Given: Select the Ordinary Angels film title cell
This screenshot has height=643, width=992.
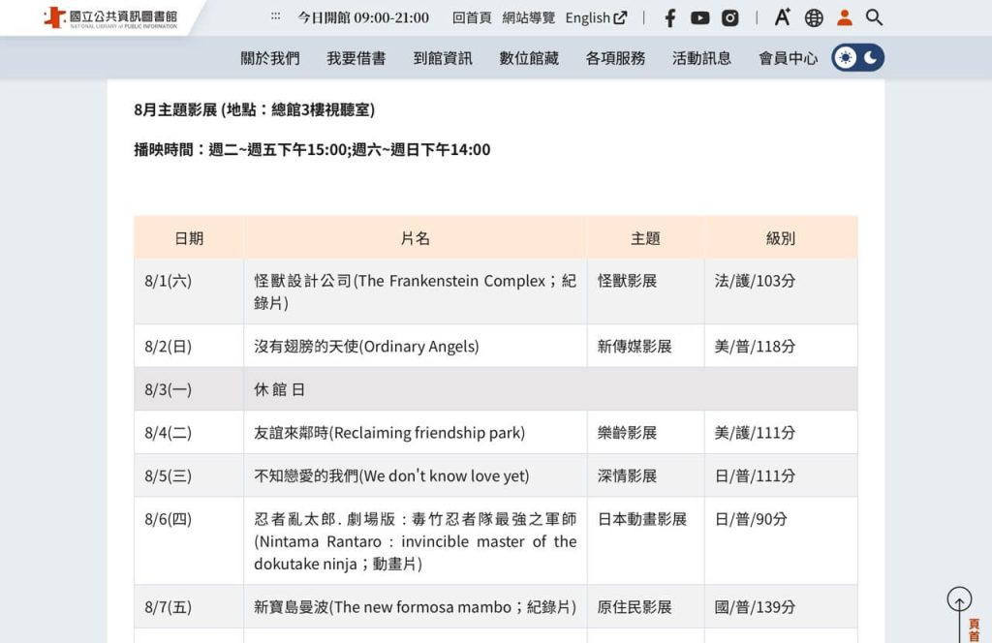Looking at the screenshot, I should [x=416, y=346].
